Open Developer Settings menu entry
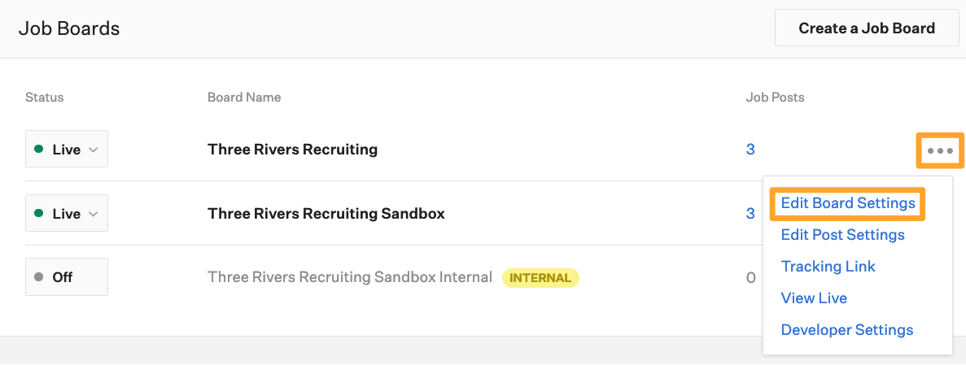Screen dimensions: 966x365 point(847,330)
